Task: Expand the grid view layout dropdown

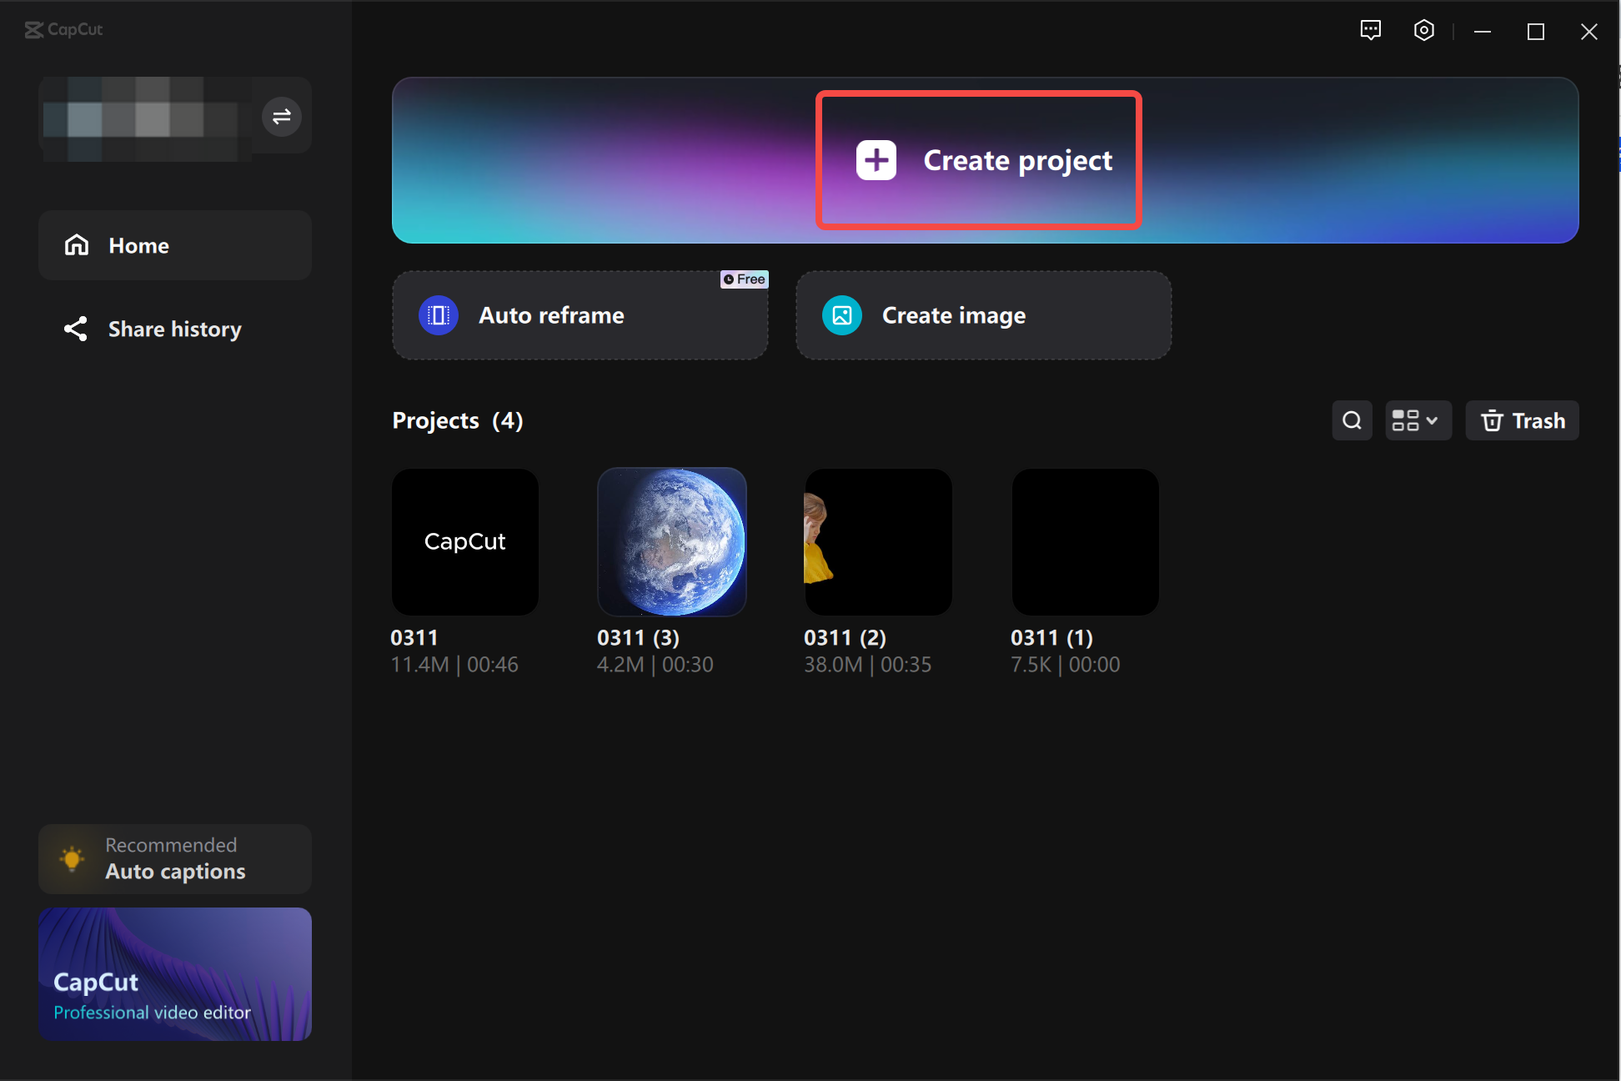Action: (x=1418, y=420)
